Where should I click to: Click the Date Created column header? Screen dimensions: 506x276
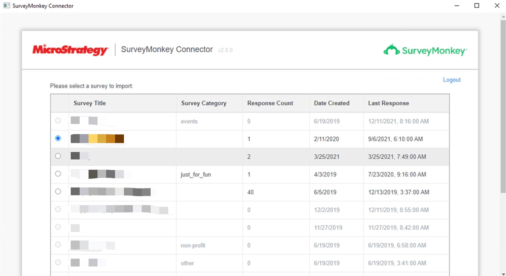coord(331,103)
